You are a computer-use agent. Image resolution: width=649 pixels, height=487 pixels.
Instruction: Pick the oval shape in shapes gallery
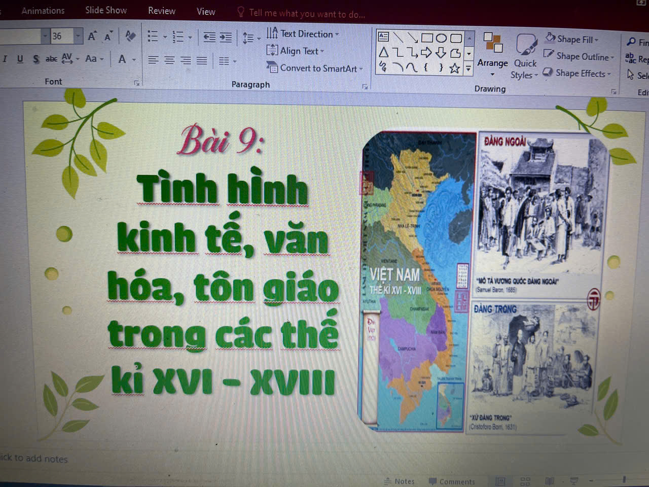(441, 38)
